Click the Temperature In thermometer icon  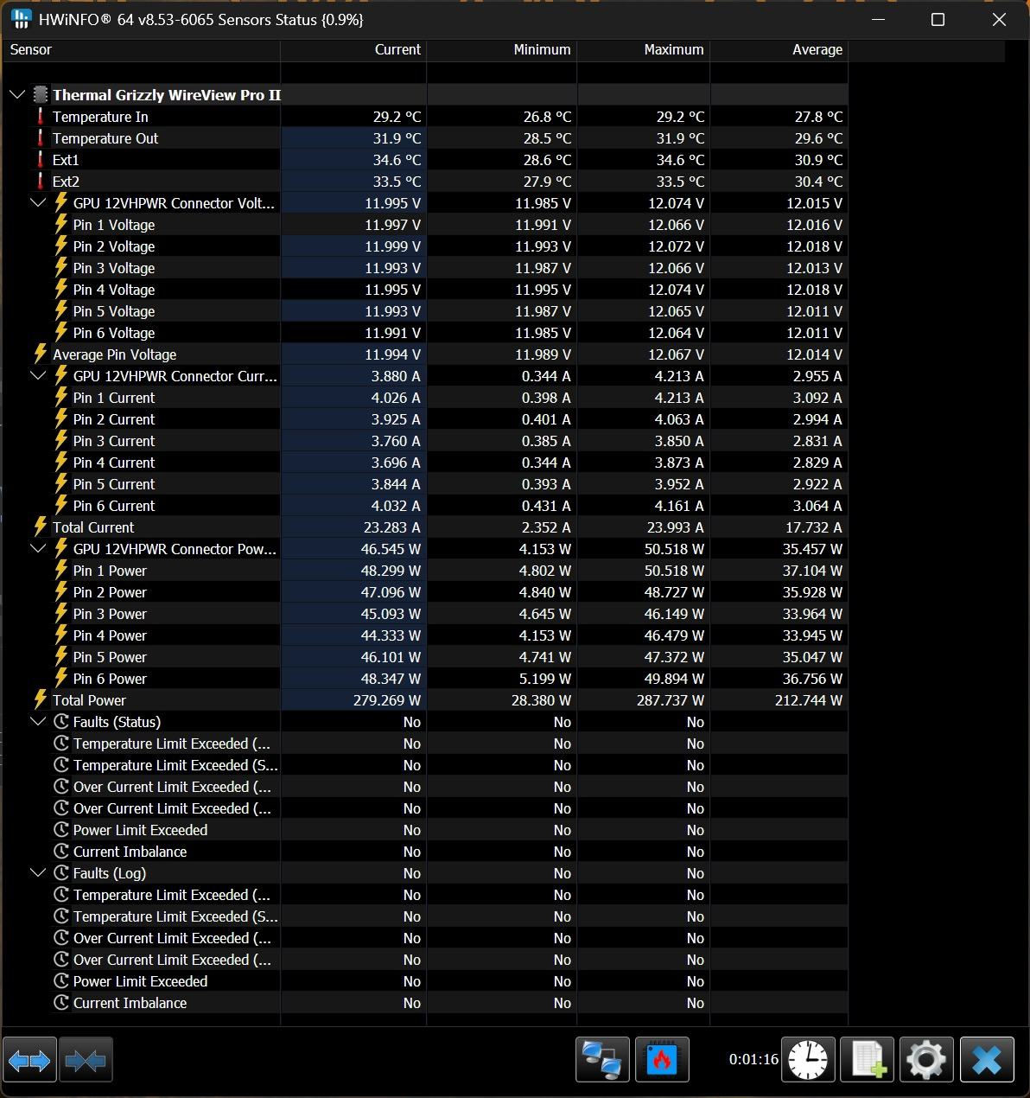pos(40,117)
